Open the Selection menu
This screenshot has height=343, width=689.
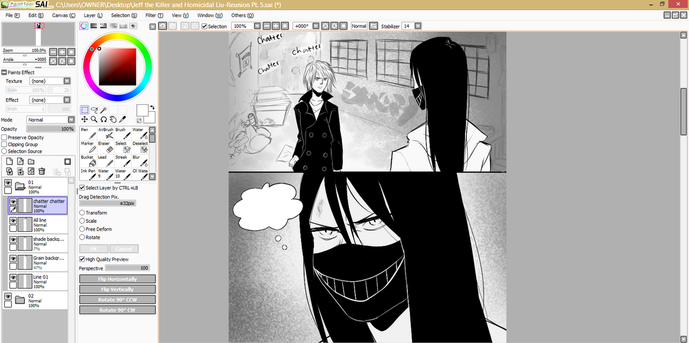point(124,15)
